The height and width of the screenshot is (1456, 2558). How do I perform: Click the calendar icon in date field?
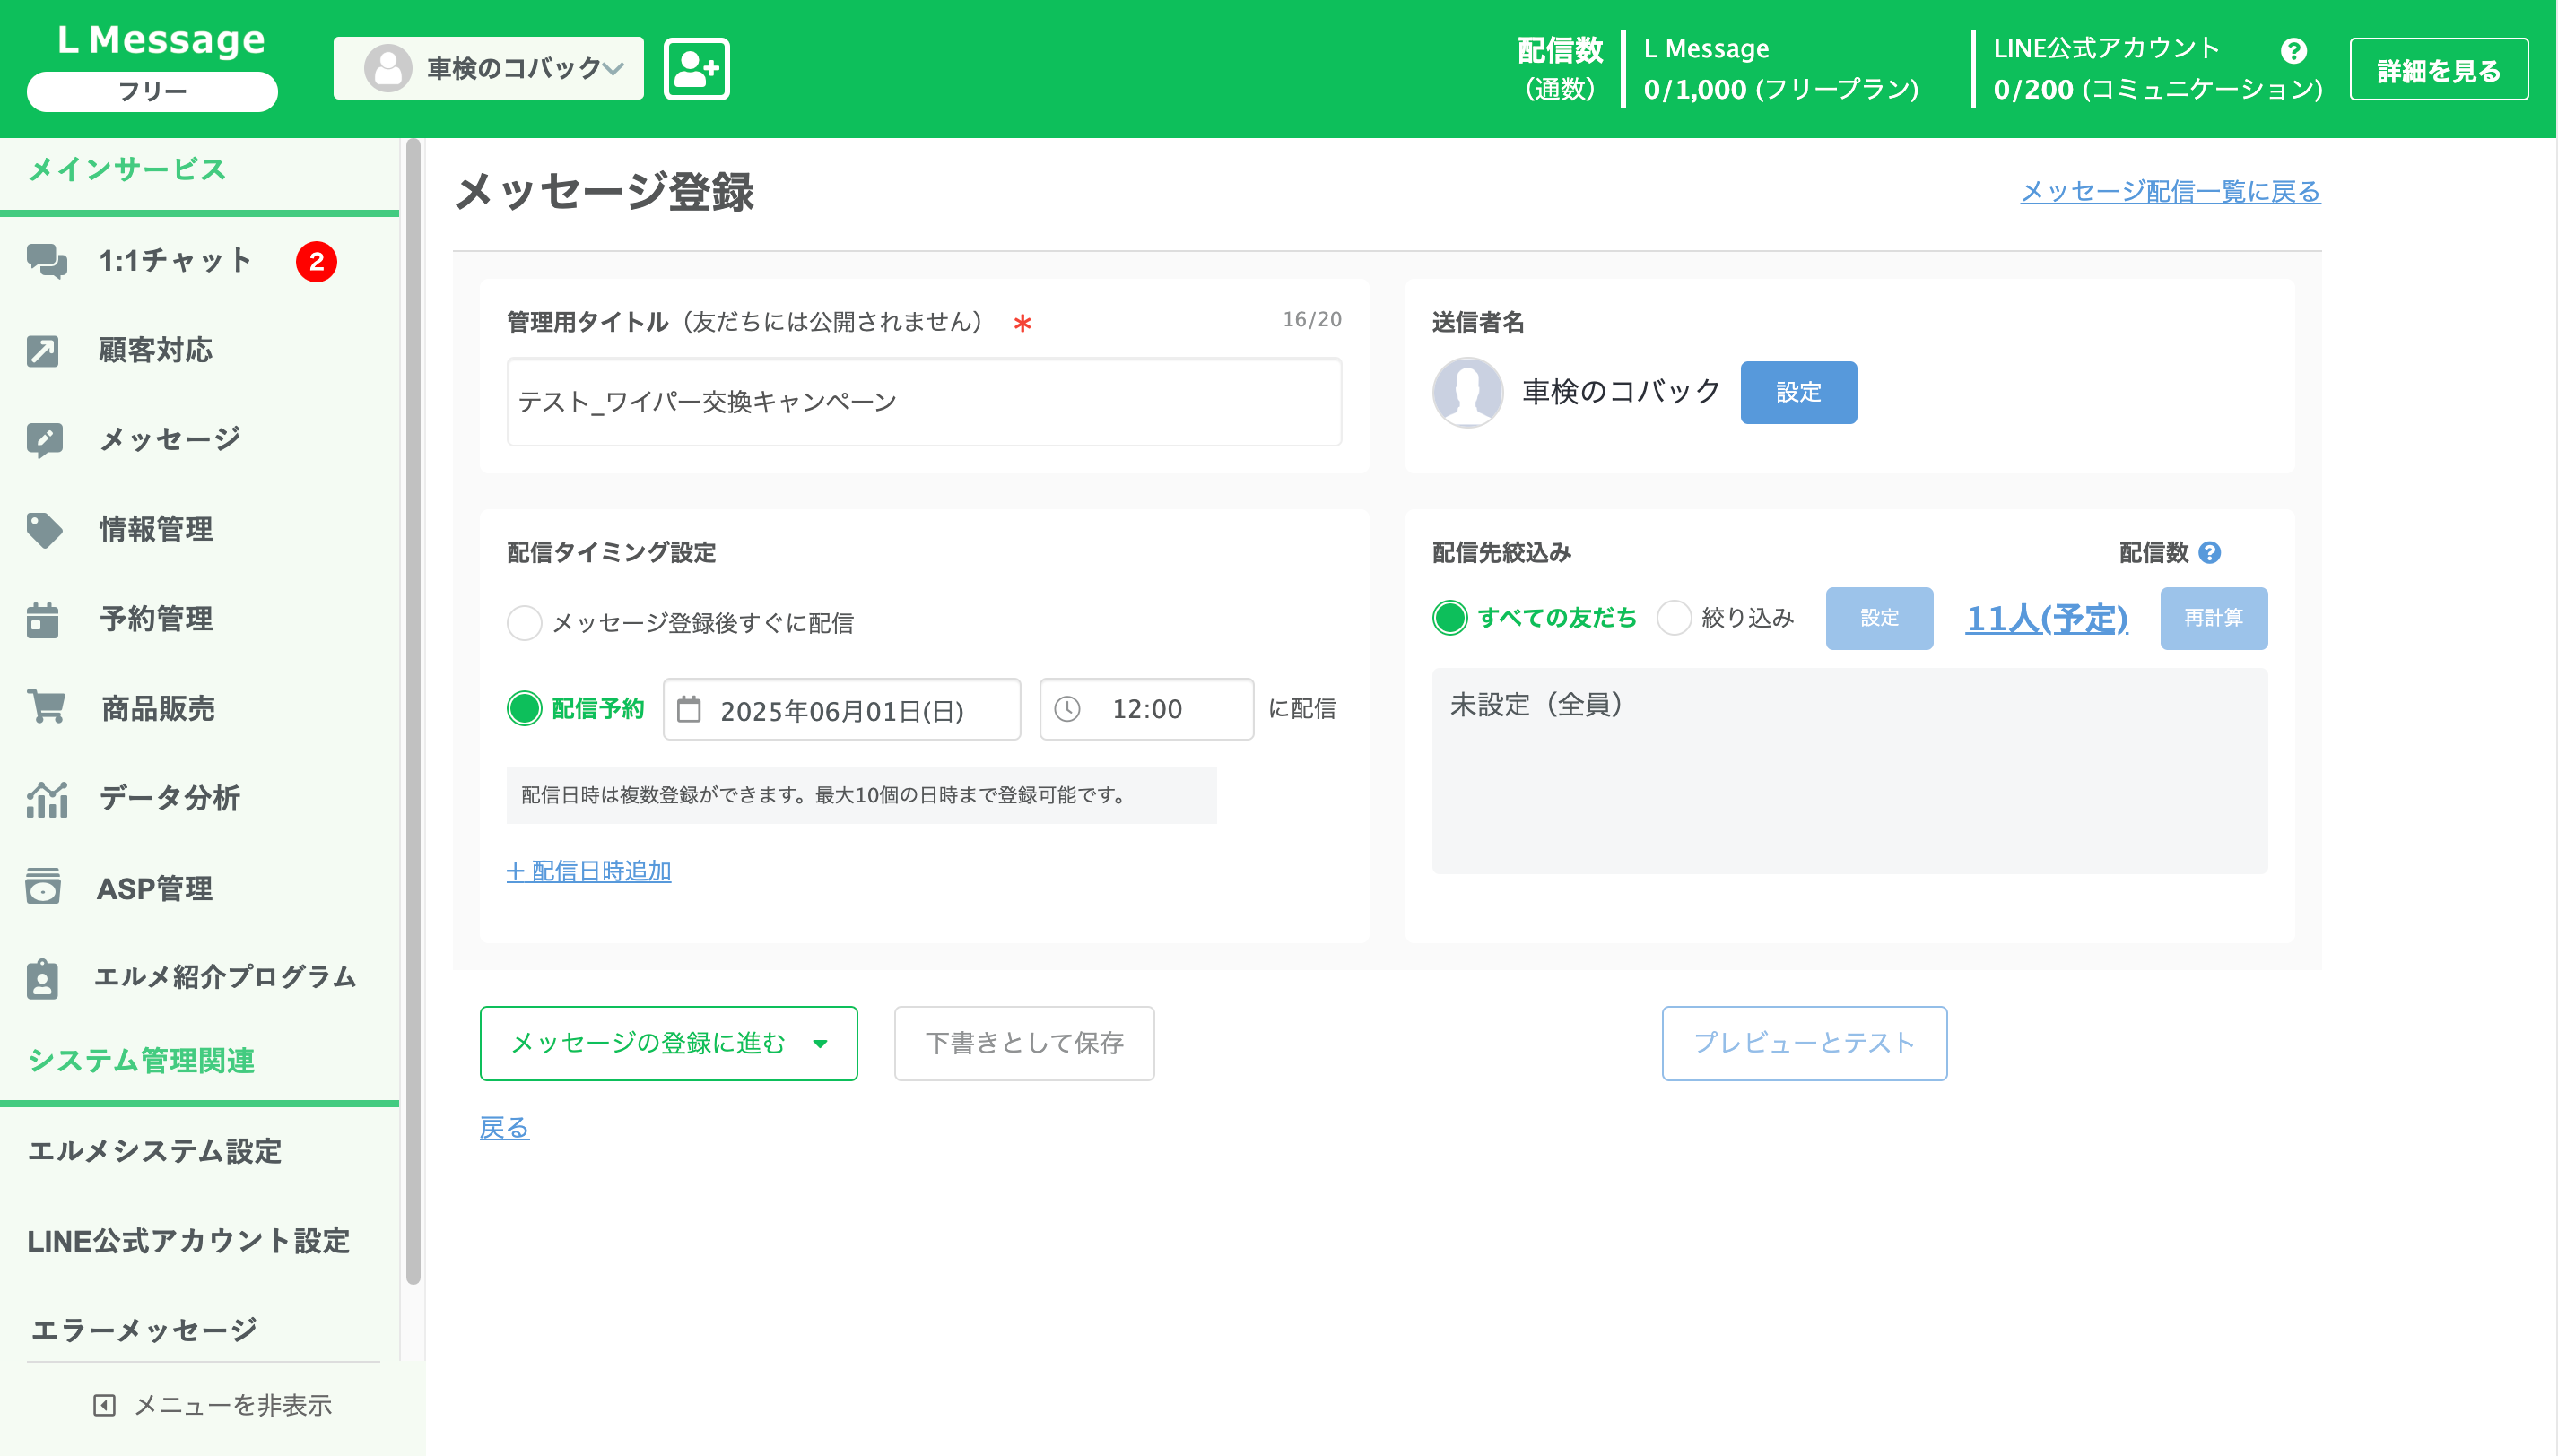tap(689, 709)
